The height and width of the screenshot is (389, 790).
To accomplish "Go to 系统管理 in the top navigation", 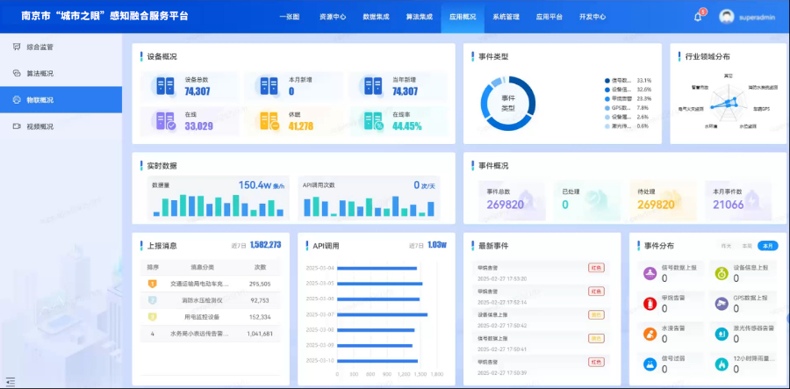I will tap(506, 17).
